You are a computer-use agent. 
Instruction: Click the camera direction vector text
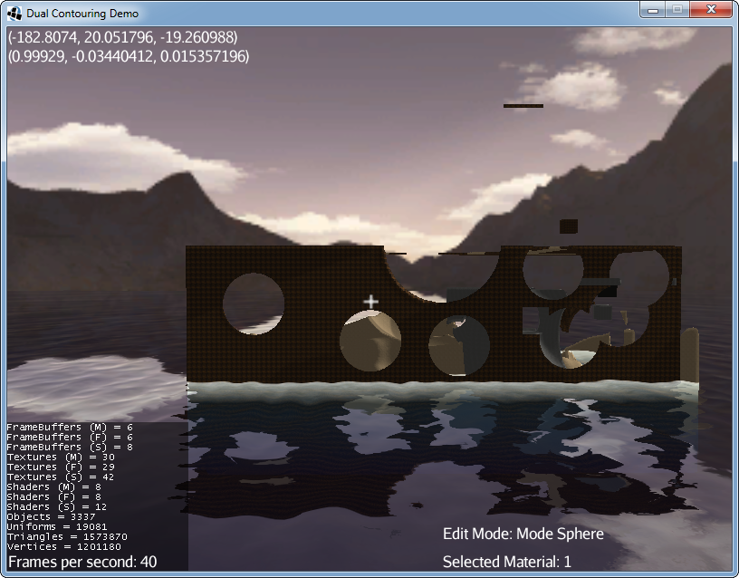coord(129,56)
